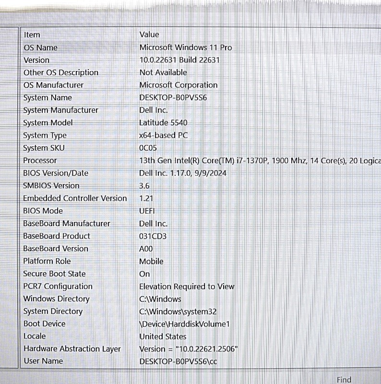Image resolution: width=381 pixels, height=384 pixels.
Task: Select the Hardware Abstraction Layer row
Action: pos(72,349)
